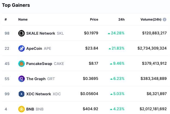Click the PancakeSwap bunny logo
Viewport: 170px width, 114px height.
pos(22,64)
